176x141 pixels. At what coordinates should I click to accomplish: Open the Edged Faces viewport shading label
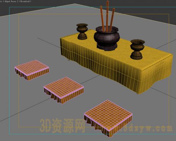click(x=10, y=1)
